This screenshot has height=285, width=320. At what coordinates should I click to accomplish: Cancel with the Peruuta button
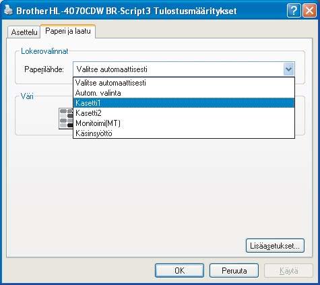click(x=234, y=271)
